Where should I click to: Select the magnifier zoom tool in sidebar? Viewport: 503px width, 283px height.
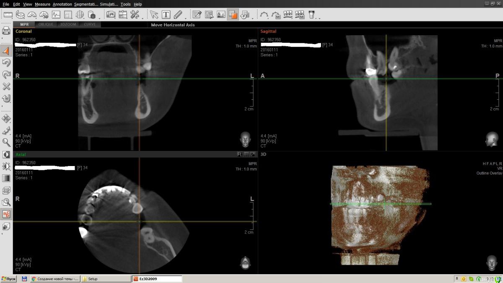(x=6, y=142)
